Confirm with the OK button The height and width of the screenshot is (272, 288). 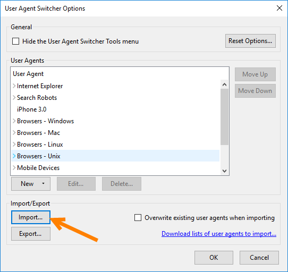(214, 258)
